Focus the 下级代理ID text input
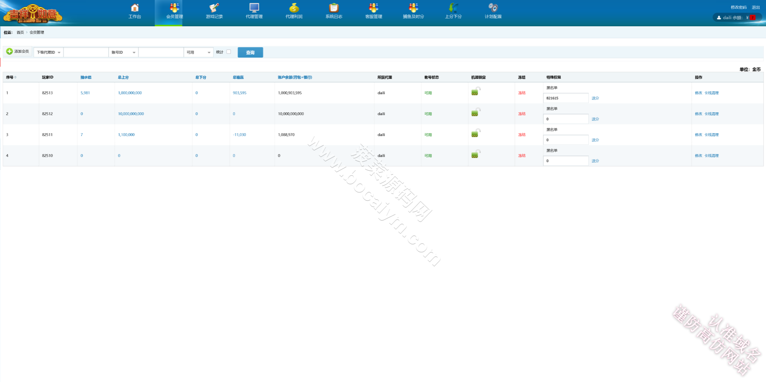Viewport: 766px width, 382px height. [86, 52]
